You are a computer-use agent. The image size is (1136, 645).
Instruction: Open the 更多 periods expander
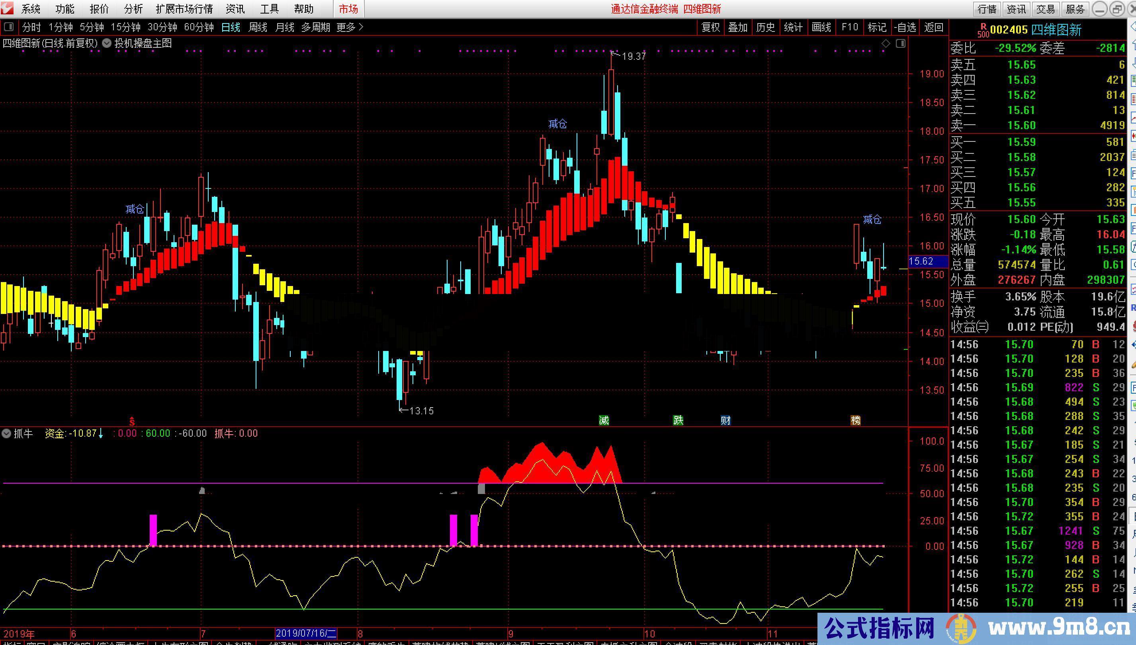[350, 27]
